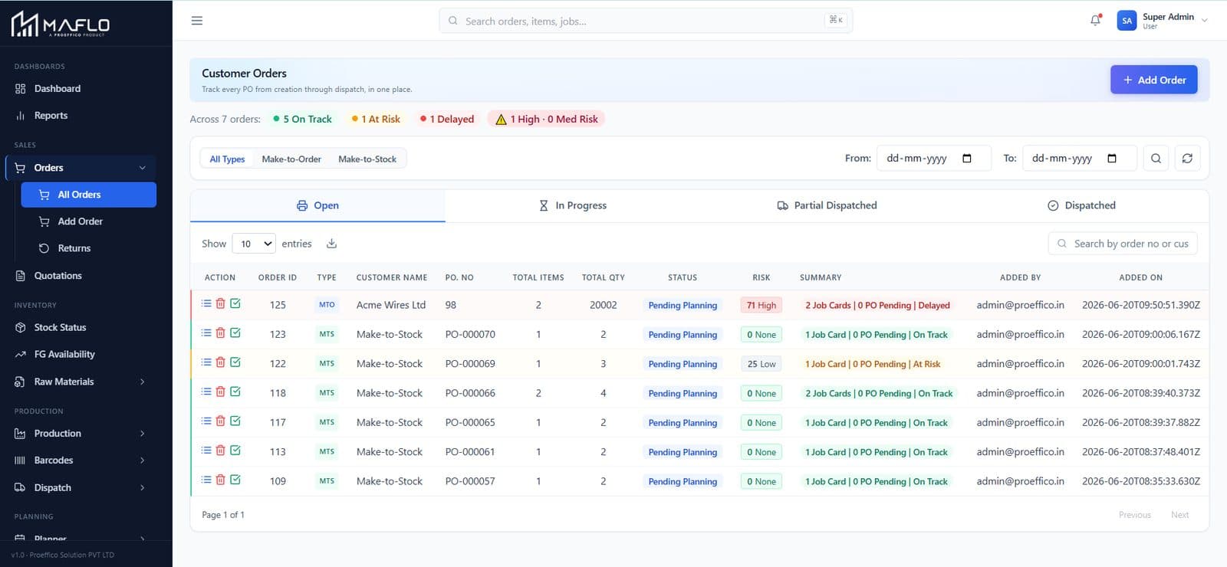Click the refresh orders icon
This screenshot has width=1227, height=567.
1187,159
